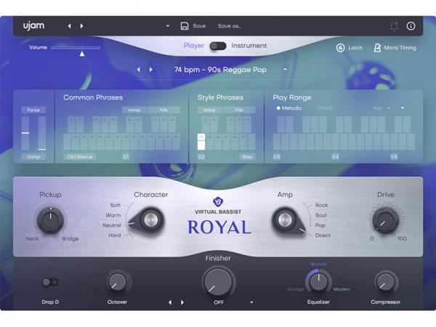The width and height of the screenshot is (436, 327).
Task: Click the Compressor knob
Action: [386, 282]
